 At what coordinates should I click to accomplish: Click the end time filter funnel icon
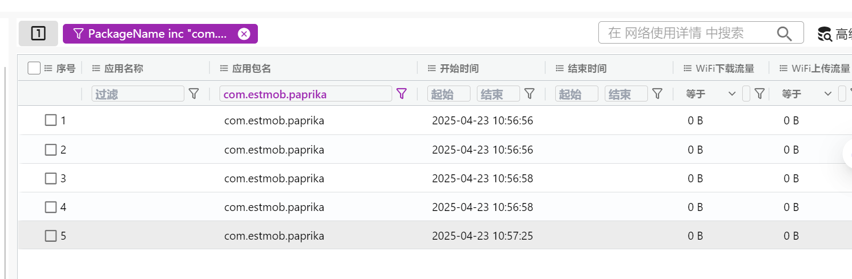point(658,94)
